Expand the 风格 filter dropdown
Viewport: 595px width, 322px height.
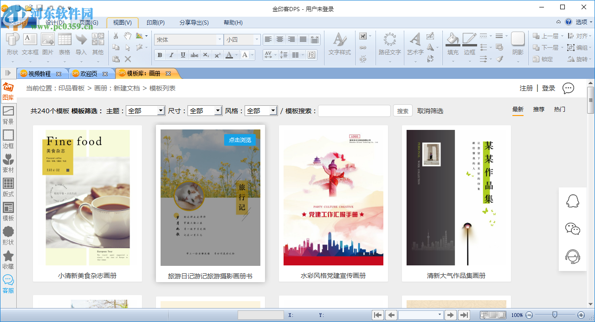[x=273, y=111]
